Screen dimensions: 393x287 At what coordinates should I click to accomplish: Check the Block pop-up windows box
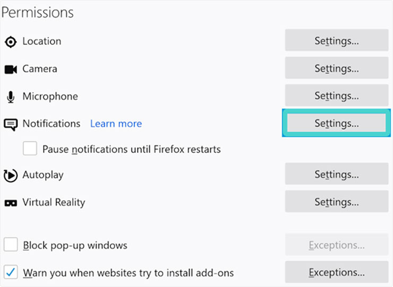11,245
